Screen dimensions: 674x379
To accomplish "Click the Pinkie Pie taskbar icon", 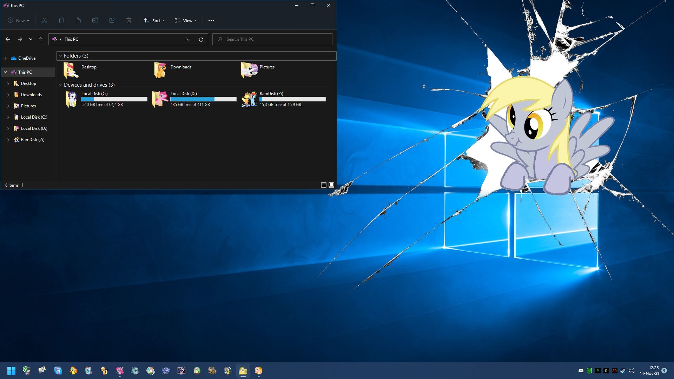I will [x=120, y=371].
